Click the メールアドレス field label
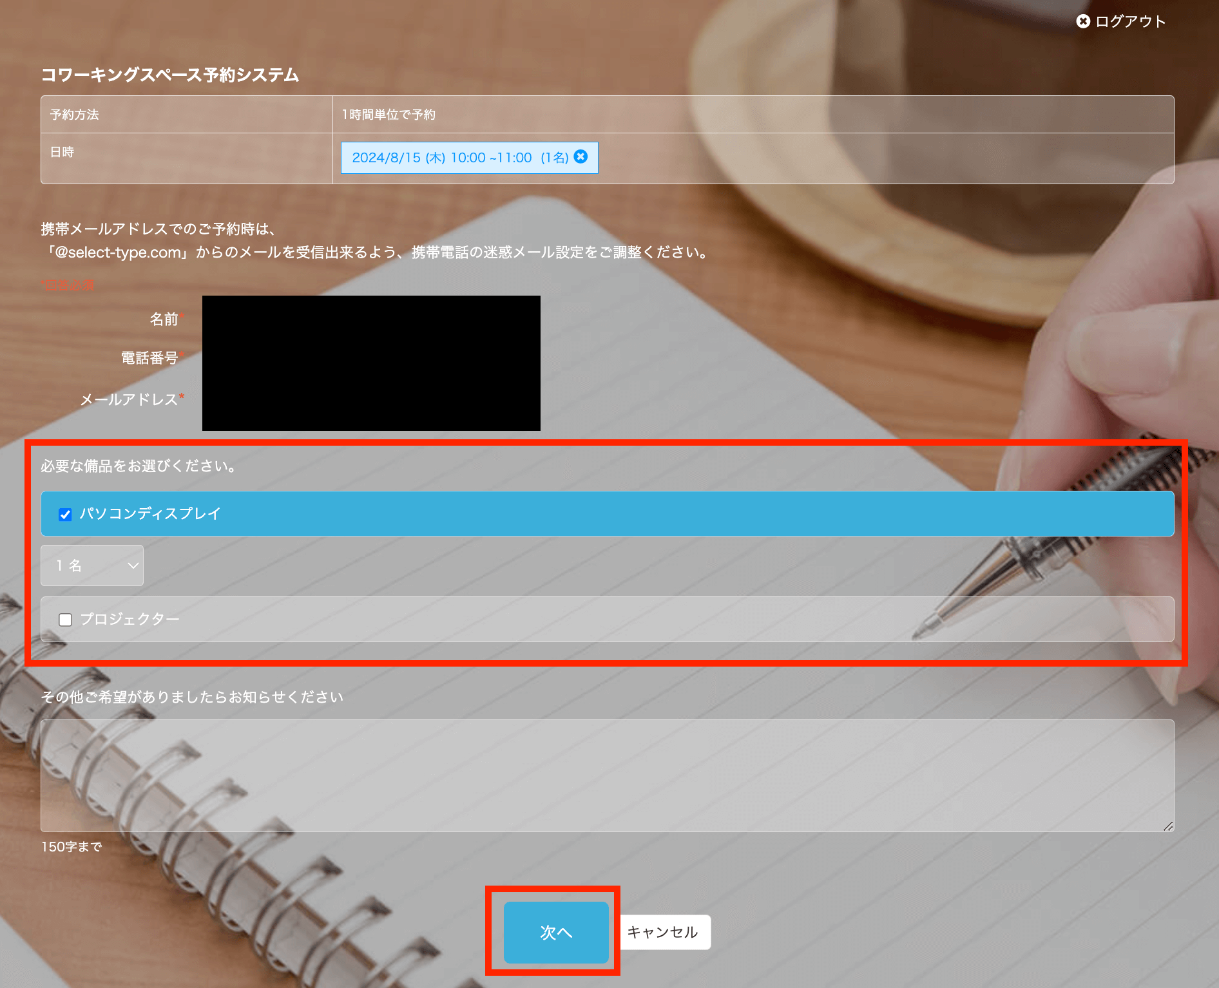 (x=129, y=399)
